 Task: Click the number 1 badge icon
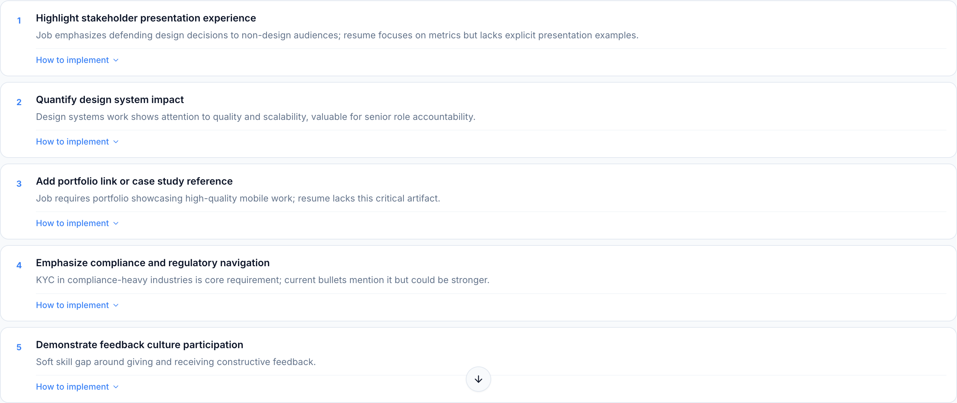click(x=19, y=20)
